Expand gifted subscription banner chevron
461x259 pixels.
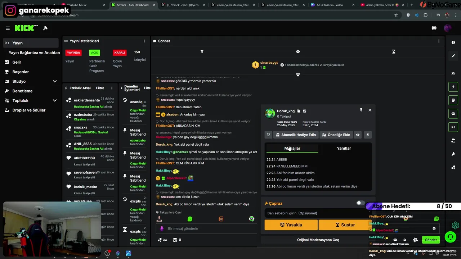298,74
